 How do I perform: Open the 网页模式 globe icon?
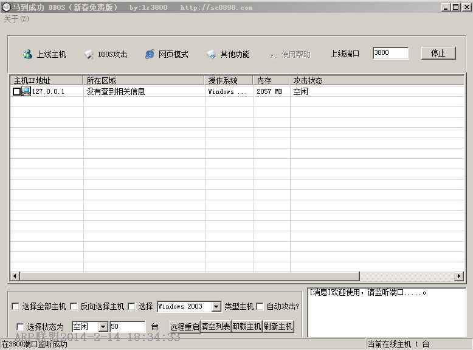150,54
